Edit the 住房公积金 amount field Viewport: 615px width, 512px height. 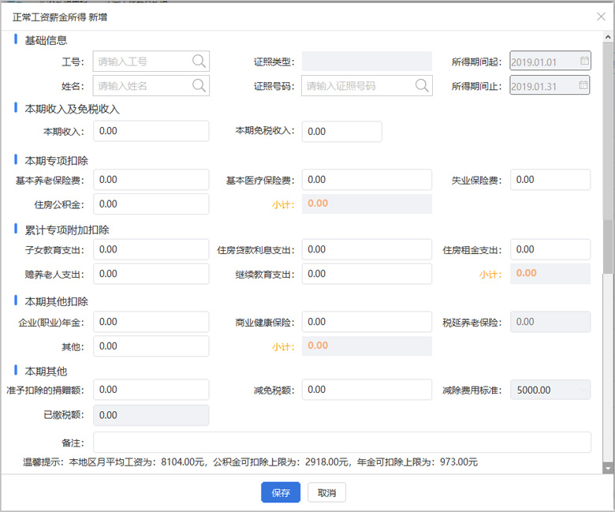pos(151,204)
